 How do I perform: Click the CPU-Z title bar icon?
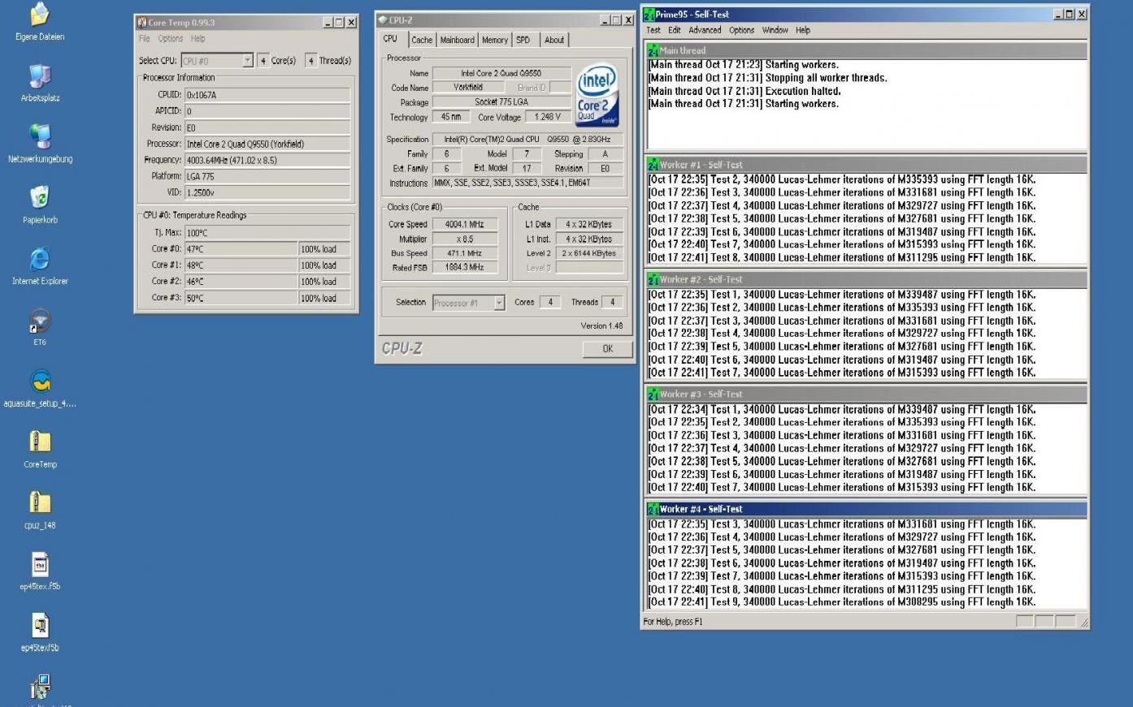(x=383, y=20)
